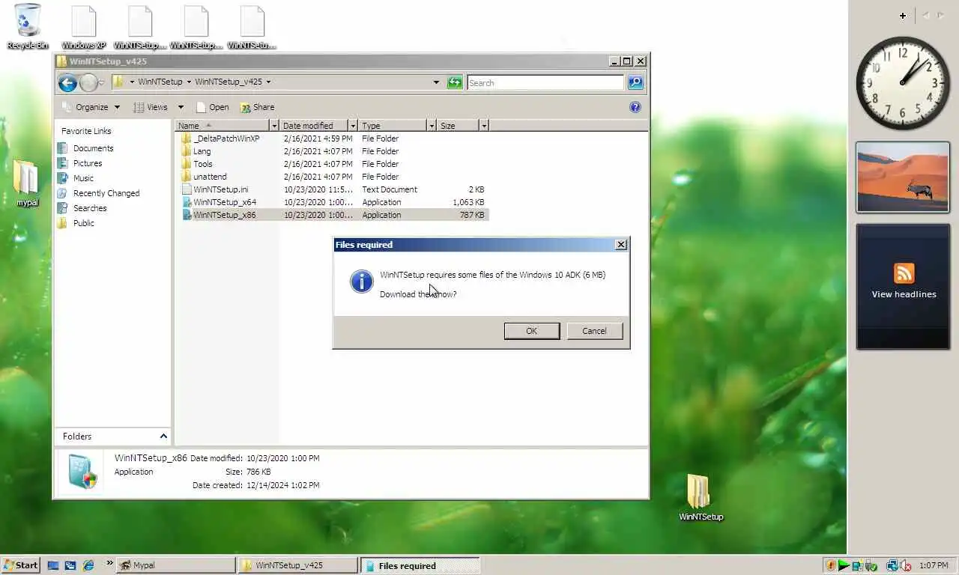
Task: Click View headlines in feed gadget
Action: [x=904, y=294]
